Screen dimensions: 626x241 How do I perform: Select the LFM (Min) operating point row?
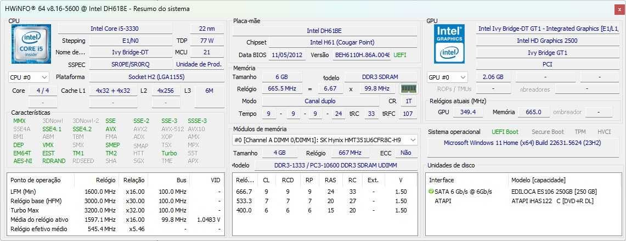(x=116, y=192)
